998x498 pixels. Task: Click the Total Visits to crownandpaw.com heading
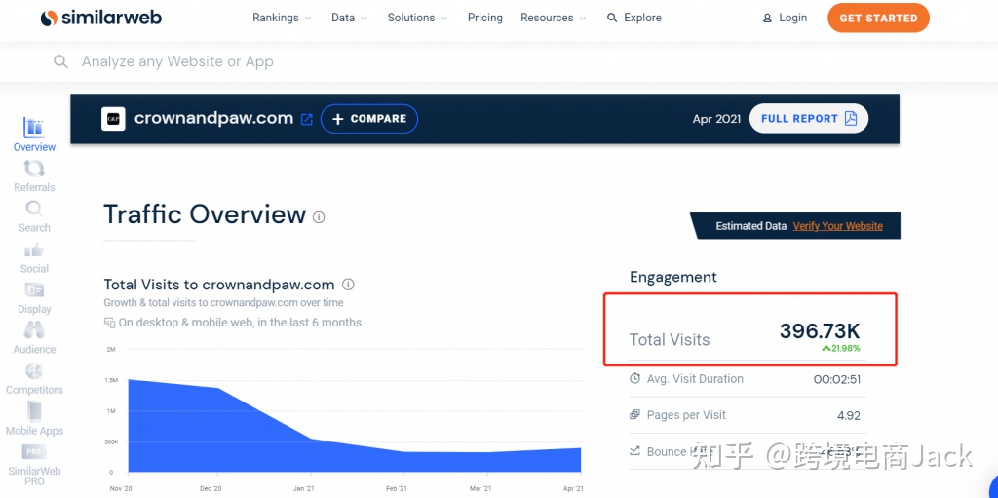(219, 284)
